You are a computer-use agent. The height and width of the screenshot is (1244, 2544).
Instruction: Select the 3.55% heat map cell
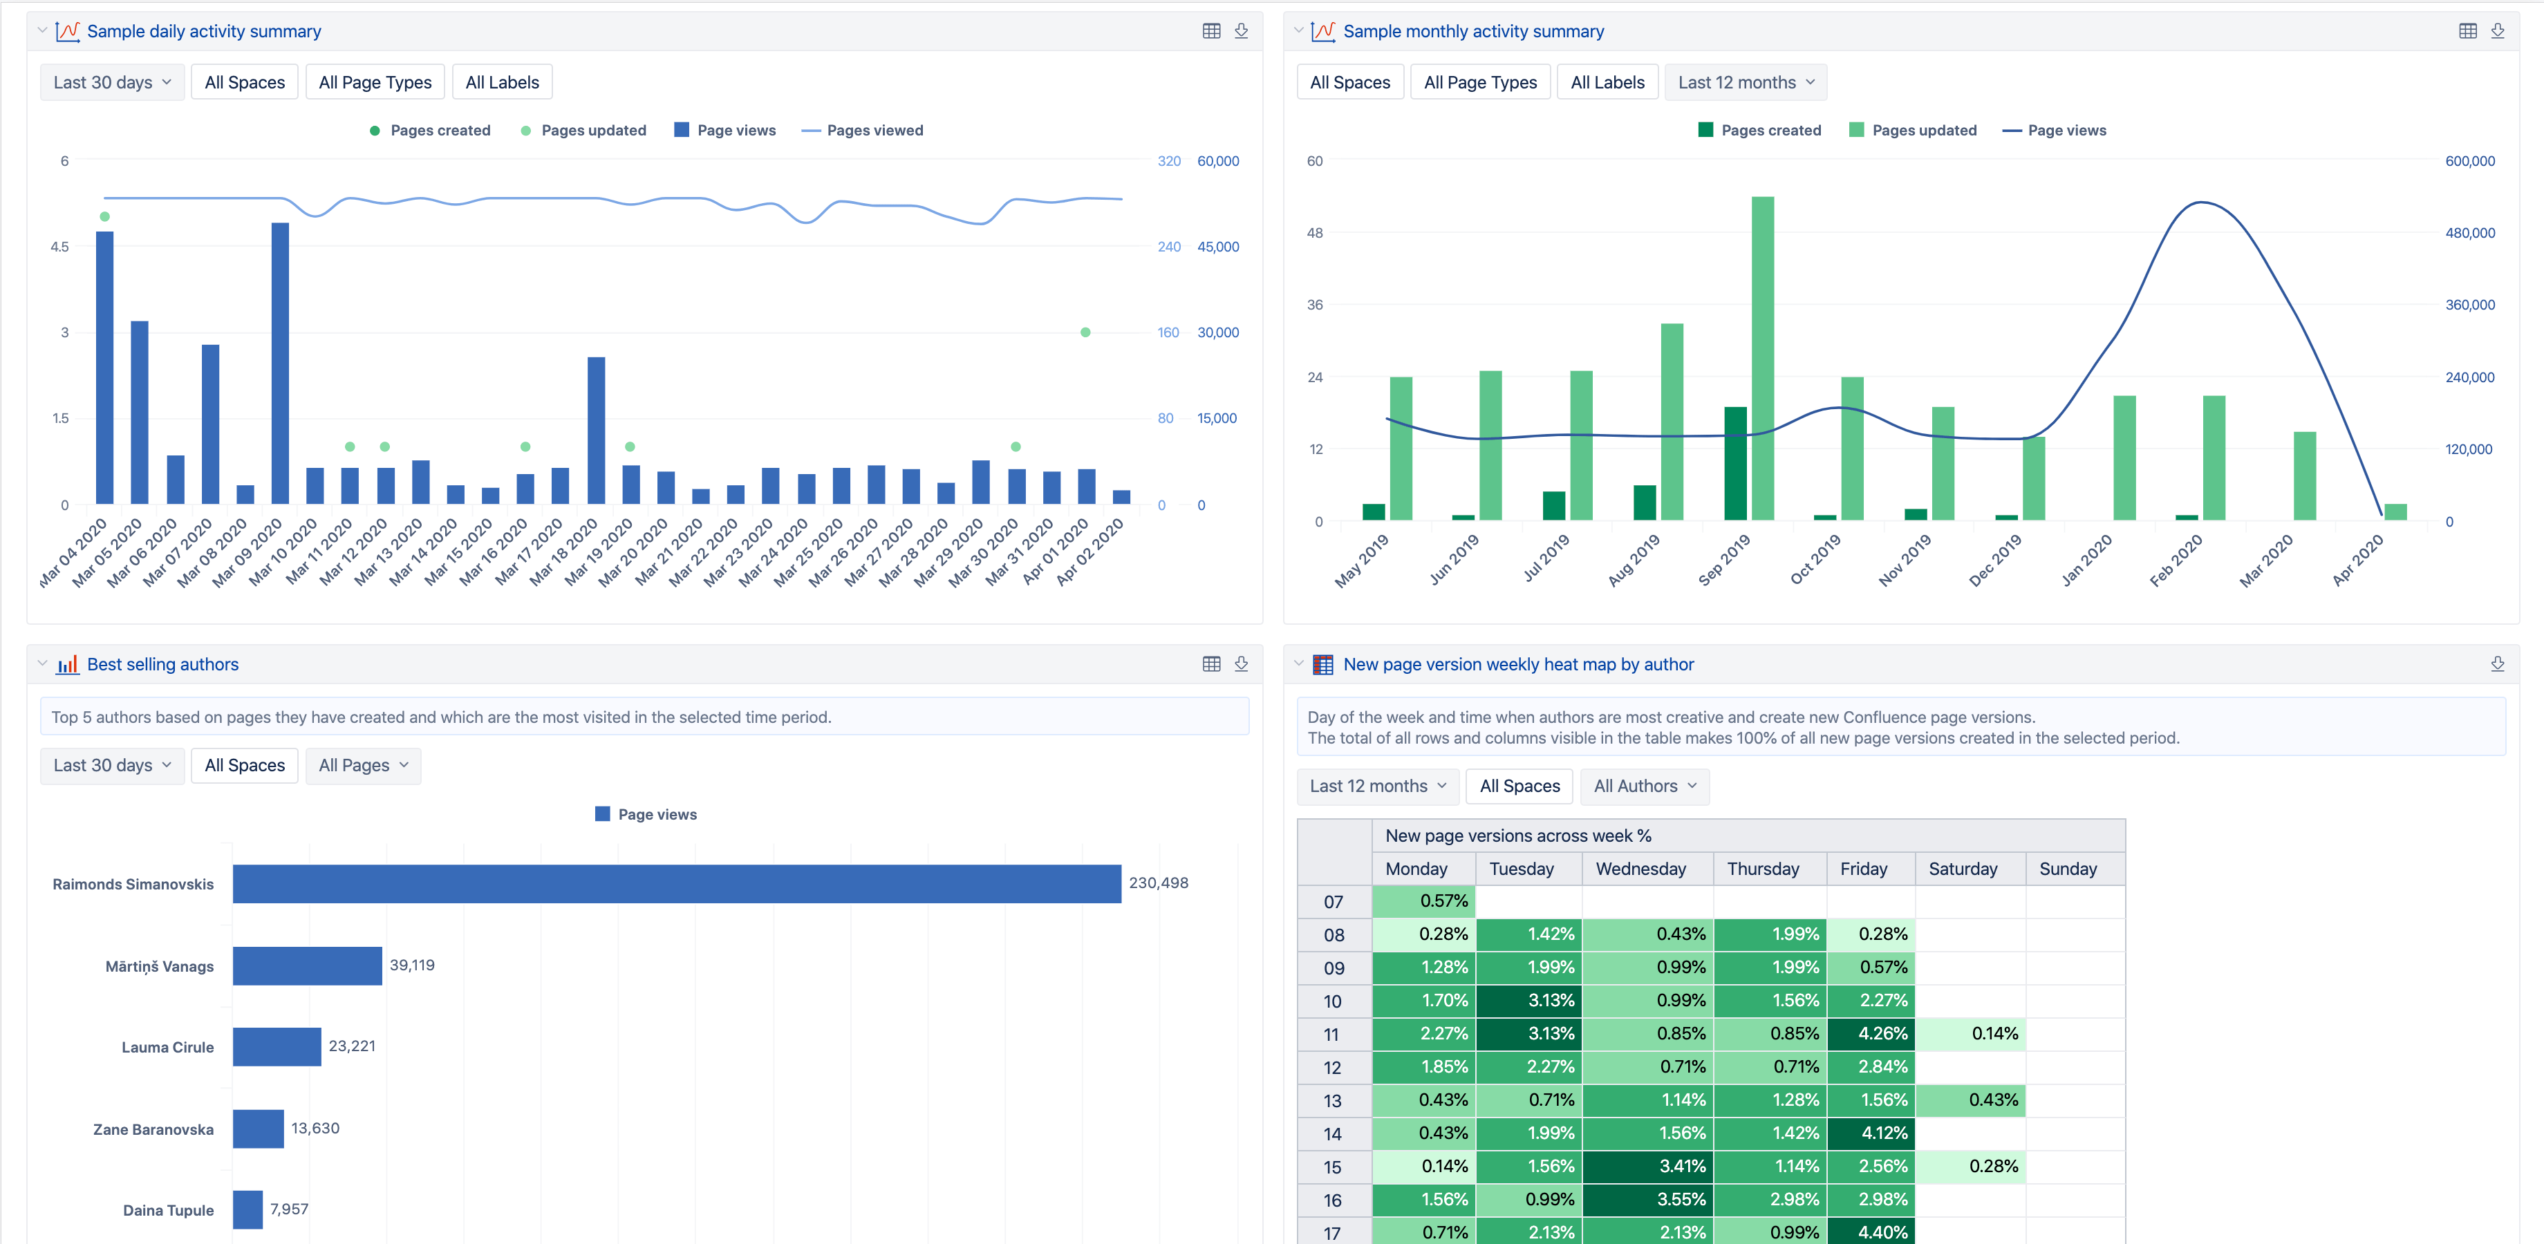(1648, 1200)
